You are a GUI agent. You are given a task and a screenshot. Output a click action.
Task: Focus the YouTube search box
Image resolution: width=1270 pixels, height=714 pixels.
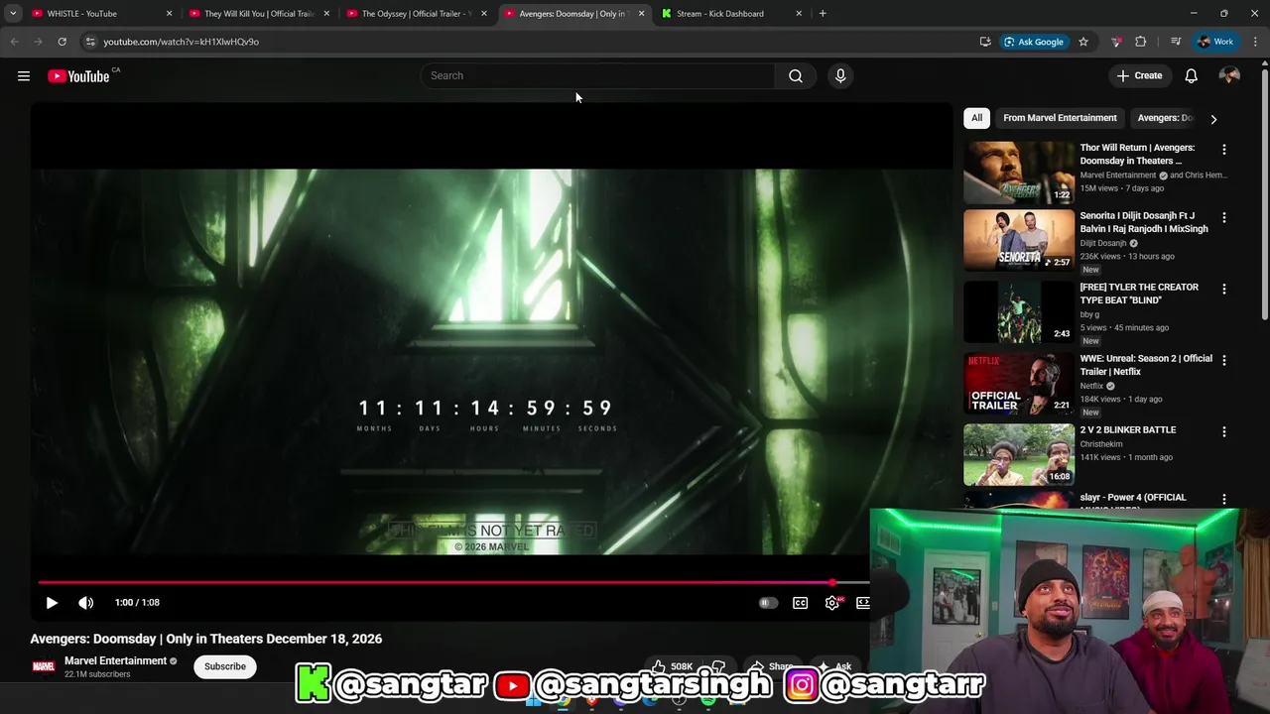coord(597,75)
